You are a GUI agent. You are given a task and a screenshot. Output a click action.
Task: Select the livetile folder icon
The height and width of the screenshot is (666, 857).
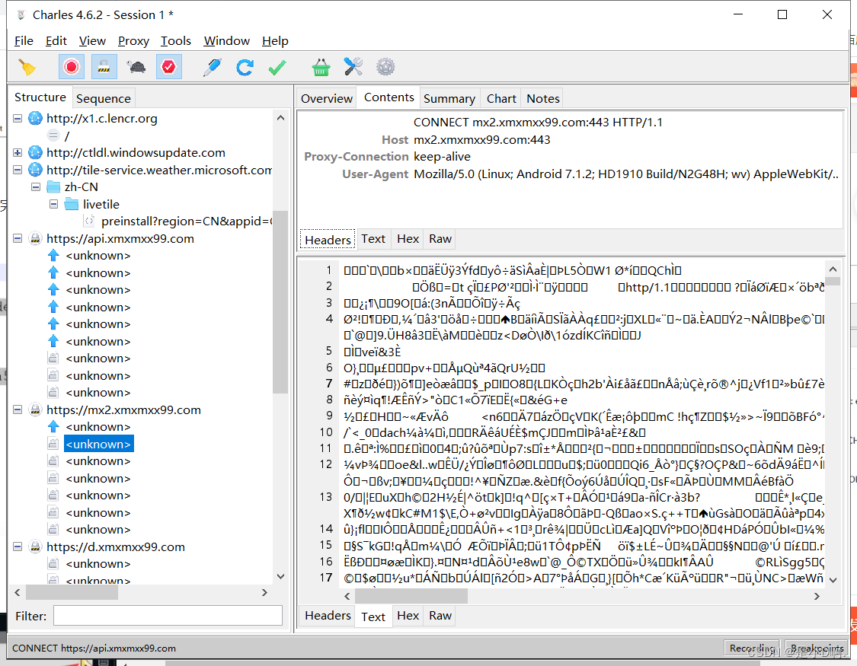click(72, 204)
